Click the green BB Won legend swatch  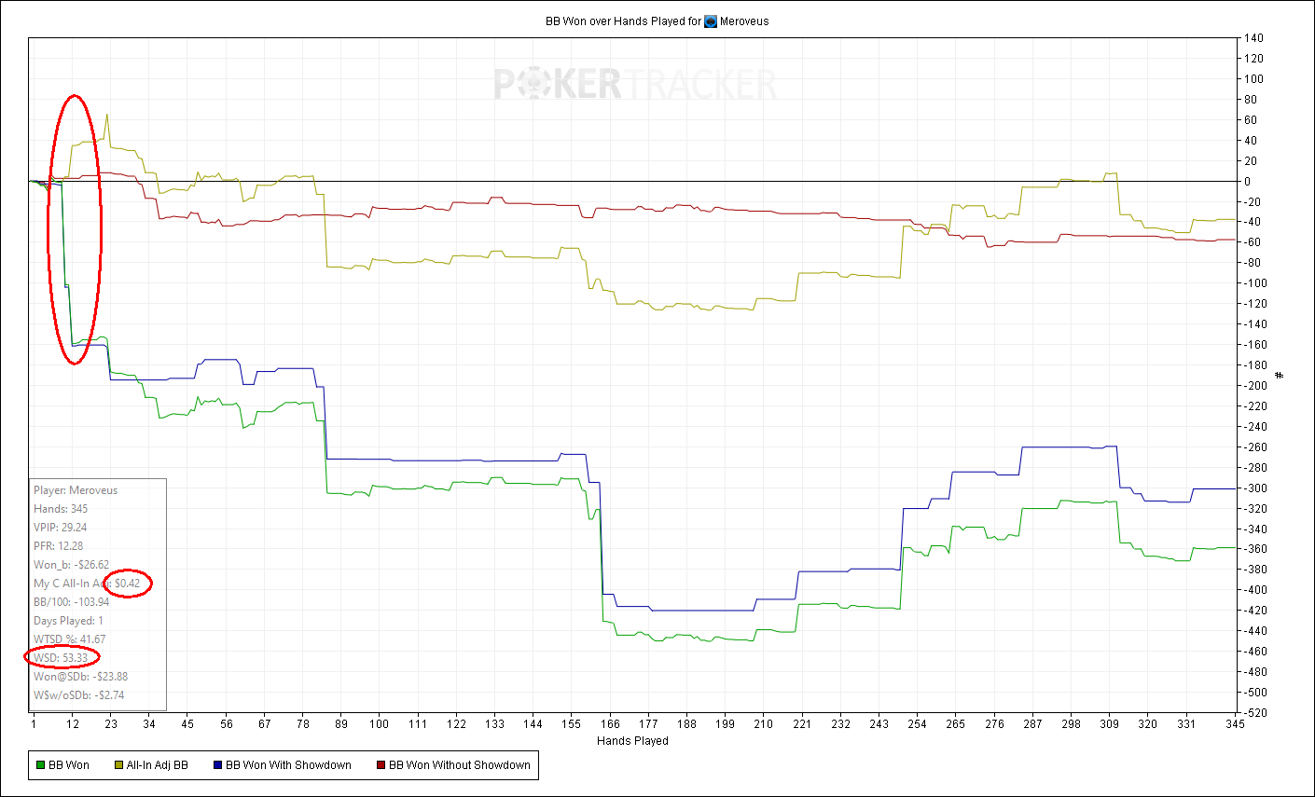pyautogui.click(x=40, y=765)
